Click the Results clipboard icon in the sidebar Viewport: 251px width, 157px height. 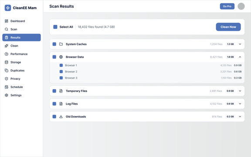[x=7, y=38]
